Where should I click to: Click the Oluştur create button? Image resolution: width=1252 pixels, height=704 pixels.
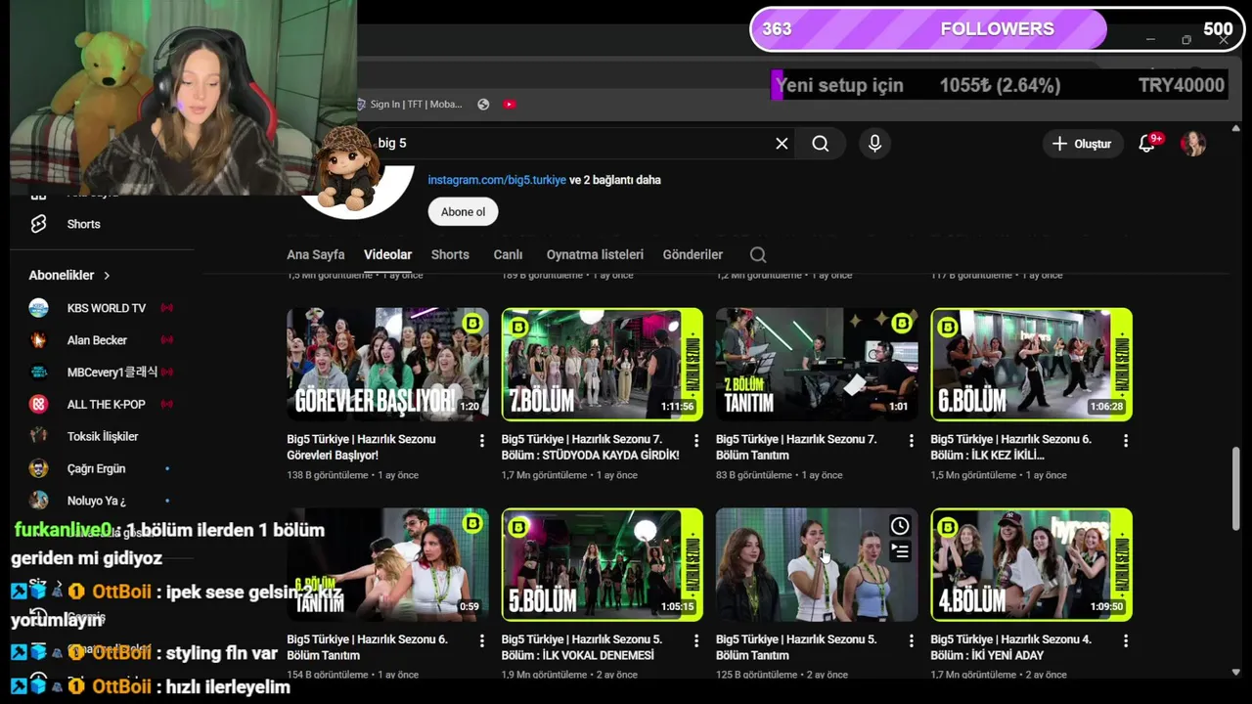[1082, 144]
